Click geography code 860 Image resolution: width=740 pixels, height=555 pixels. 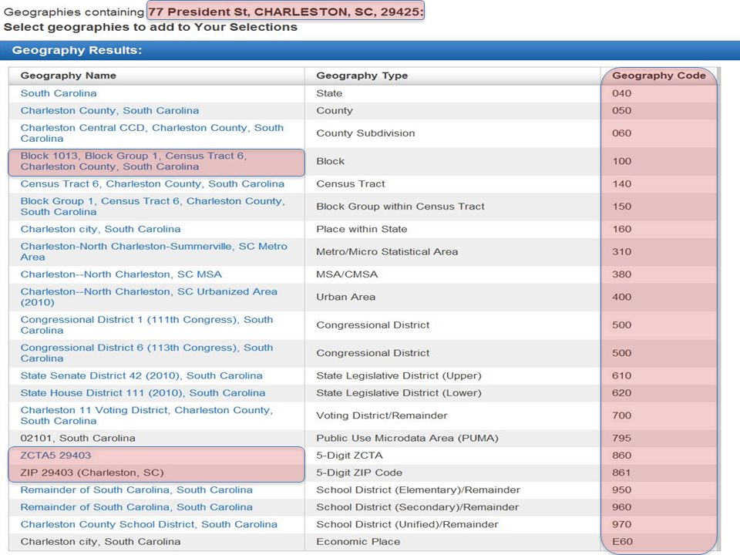[621, 456]
